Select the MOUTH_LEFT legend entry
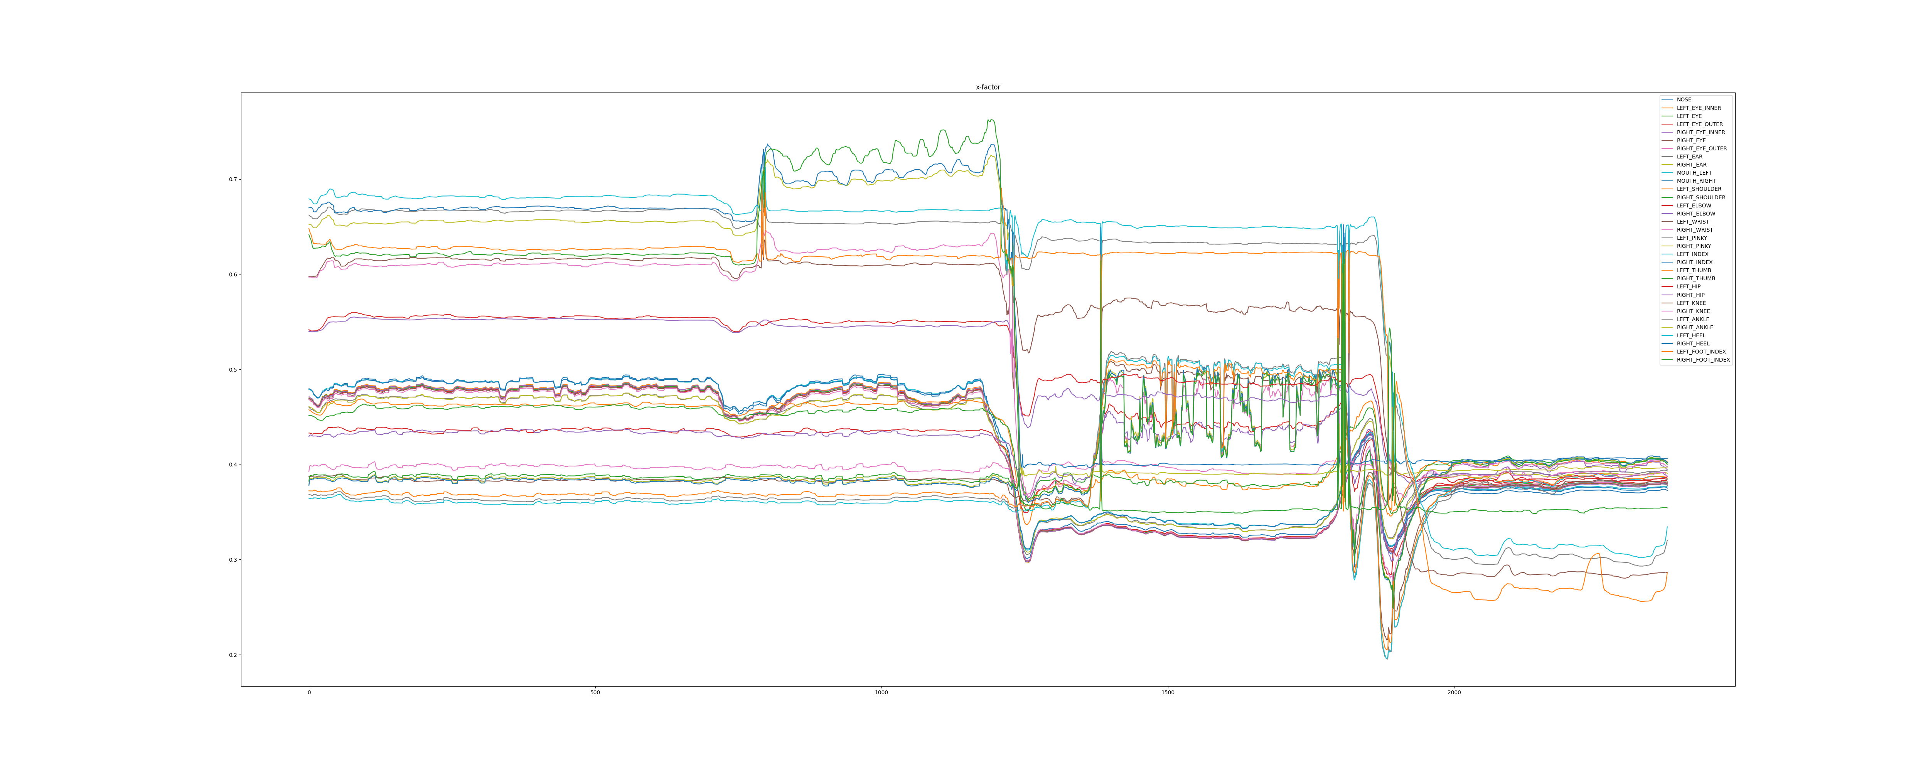Screen dimensions: 1928x771 pos(1694,173)
